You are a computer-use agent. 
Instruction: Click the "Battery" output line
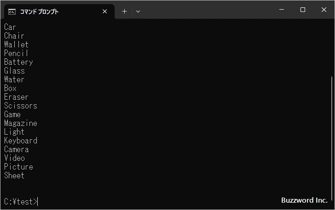click(19, 62)
